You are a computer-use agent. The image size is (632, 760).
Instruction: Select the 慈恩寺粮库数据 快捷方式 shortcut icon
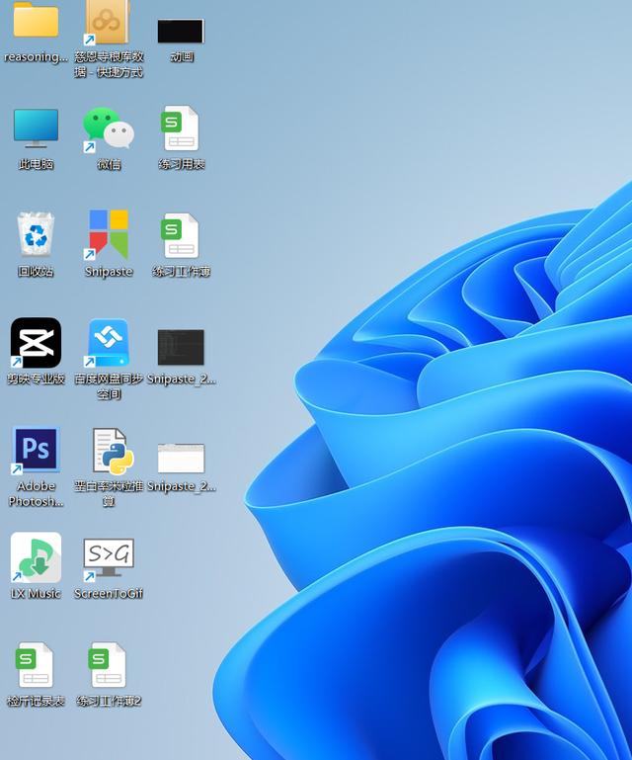click(x=108, y=23)
